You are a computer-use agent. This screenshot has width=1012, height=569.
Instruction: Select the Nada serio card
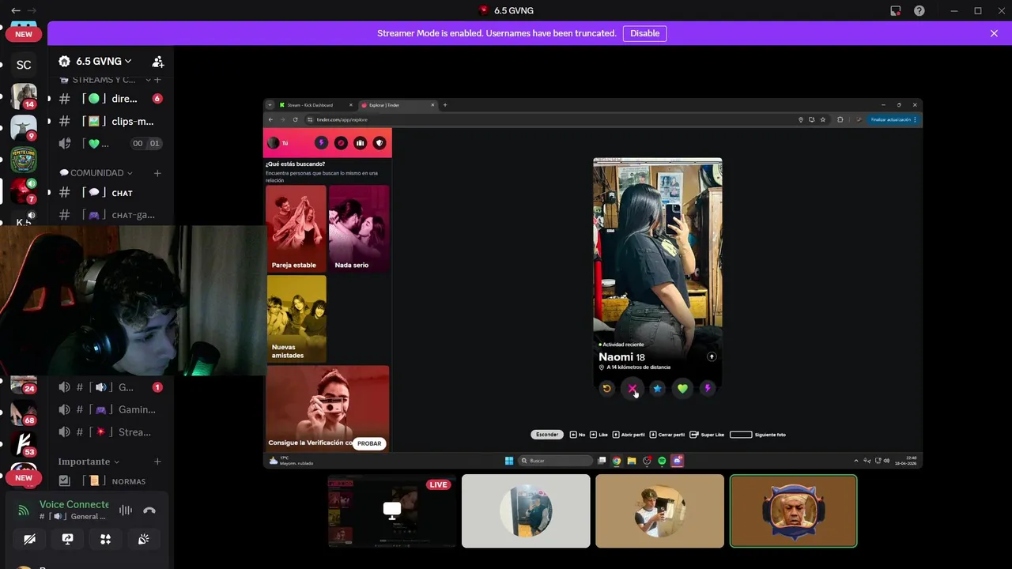point(358,228)
